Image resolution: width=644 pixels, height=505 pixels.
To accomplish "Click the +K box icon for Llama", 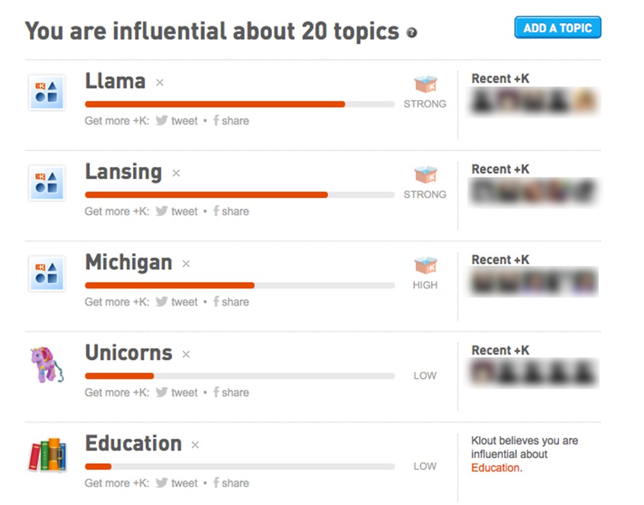I will pos(425,85).
